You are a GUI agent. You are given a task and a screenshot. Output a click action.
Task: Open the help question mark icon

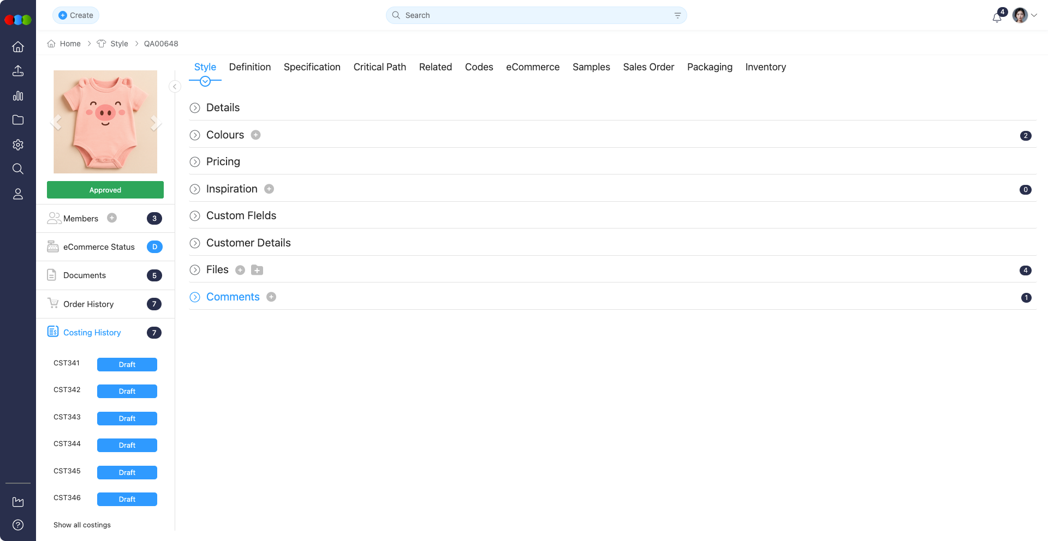coord(18,525)
